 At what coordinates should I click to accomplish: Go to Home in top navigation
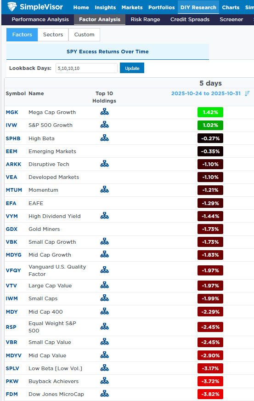(81, 7)
